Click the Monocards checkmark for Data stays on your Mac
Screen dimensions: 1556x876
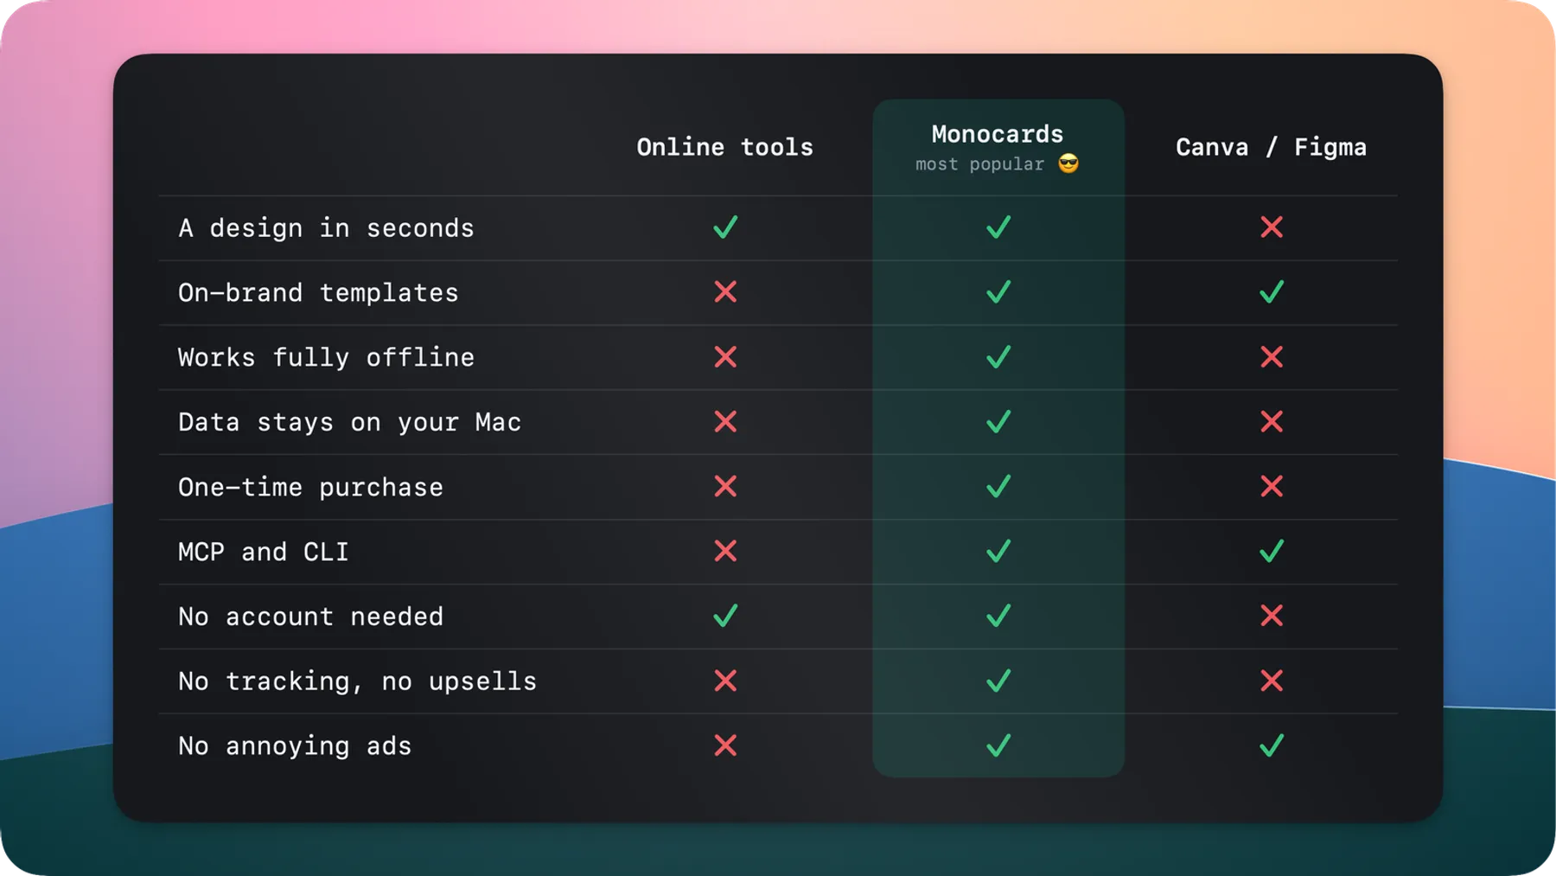[x=998, y=422]
